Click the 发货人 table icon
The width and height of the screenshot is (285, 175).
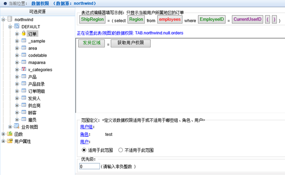tap(24, 98)
